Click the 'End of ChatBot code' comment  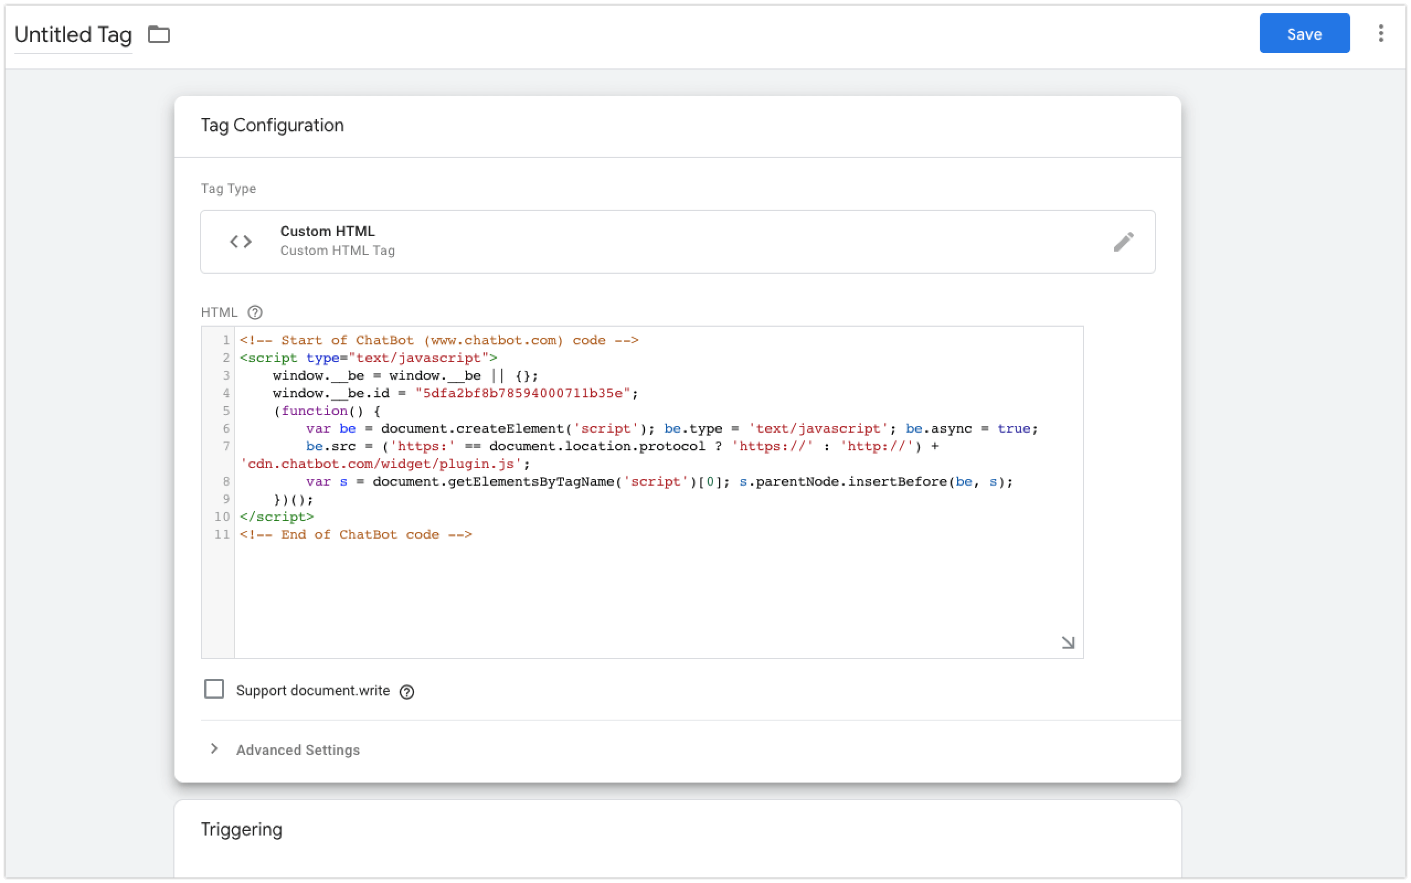coord(356,535)
